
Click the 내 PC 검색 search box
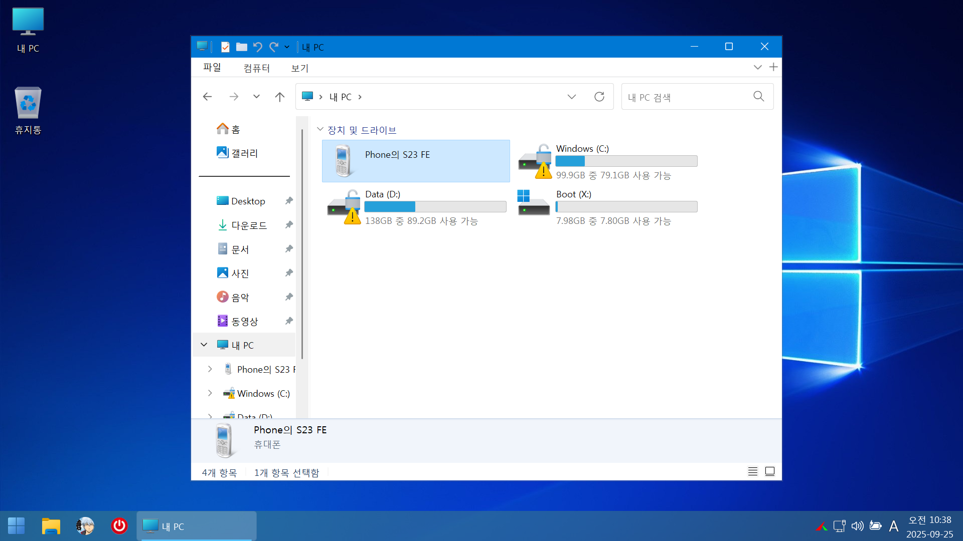(687, 97)
